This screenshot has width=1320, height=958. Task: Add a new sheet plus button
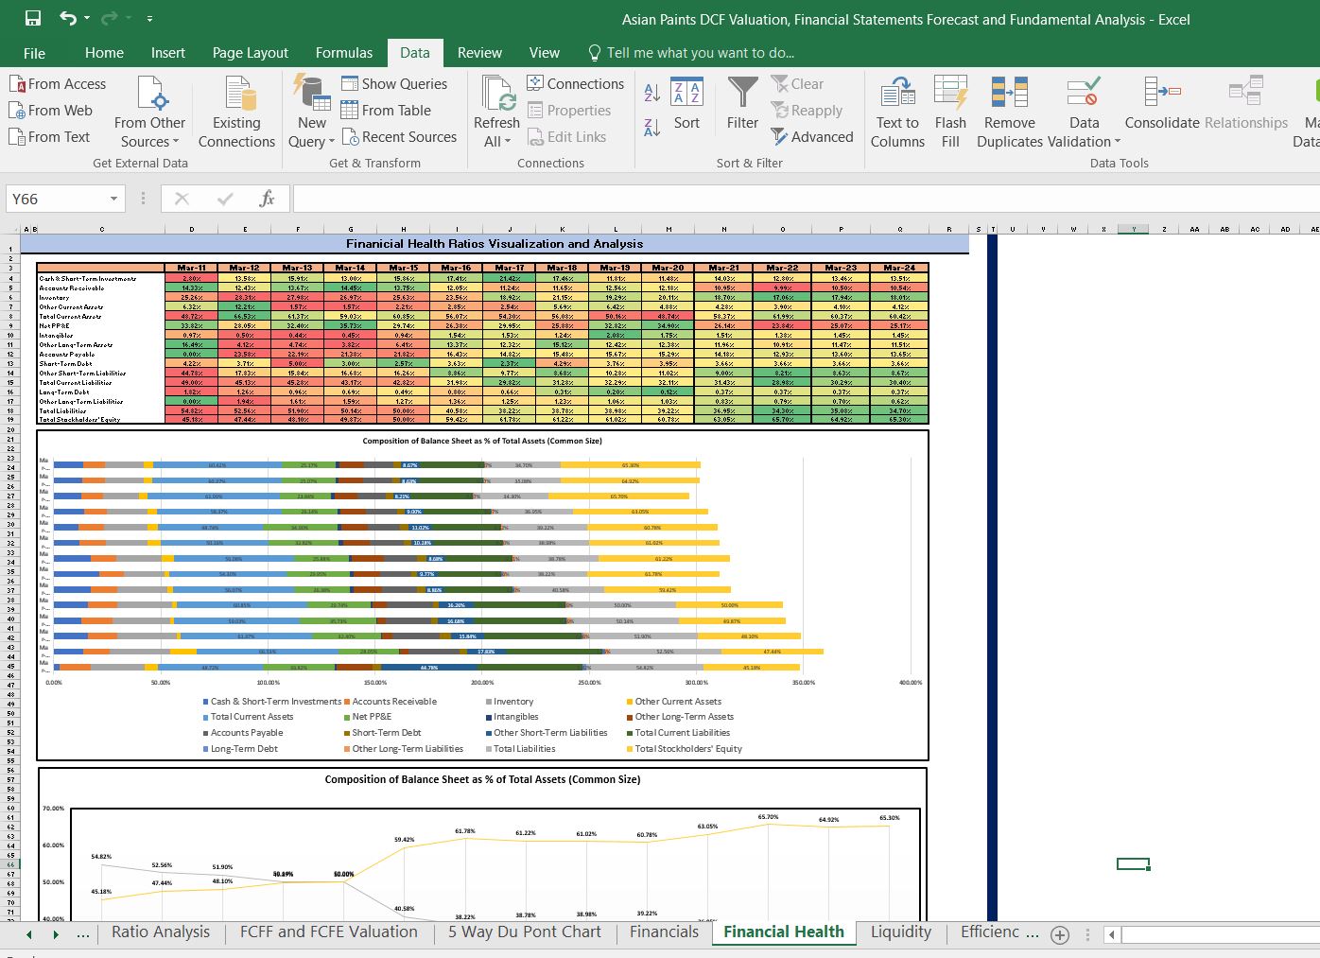1060,934
